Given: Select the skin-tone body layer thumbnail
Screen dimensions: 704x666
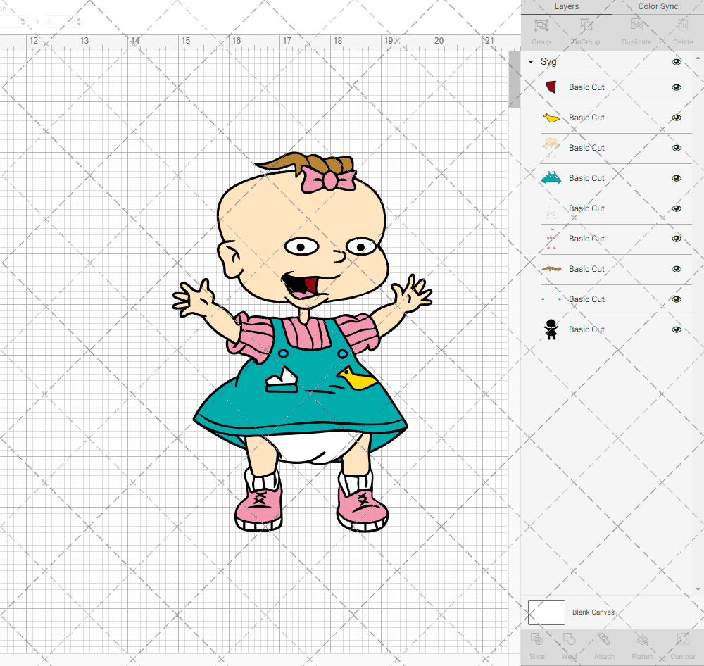Looking at the screenshot, I should click(551, 148).
